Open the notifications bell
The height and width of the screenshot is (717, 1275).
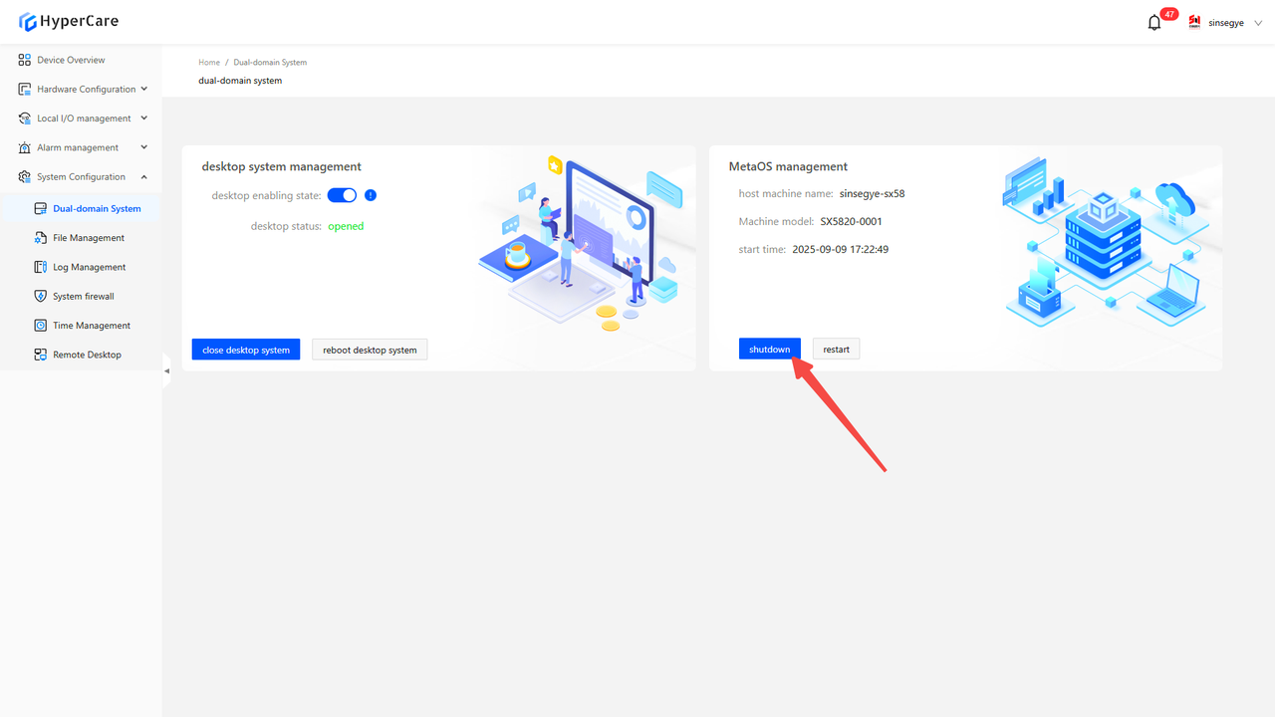(1154, 23)
